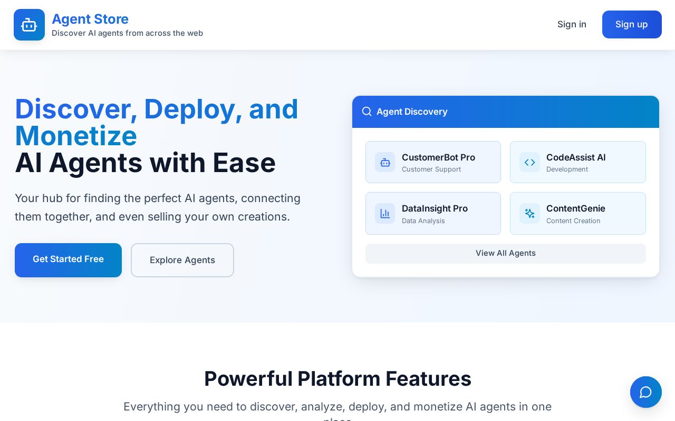The image size is (675, 421).
Task: Click the View All Agents button
Action: pyautogui.click(x=505, y=253)
